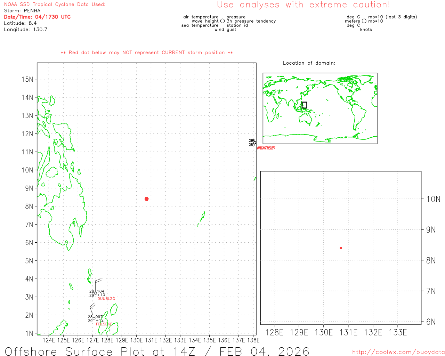Click the red dot in the zoomed inset map
Screen dimensions: 445x356
(341, 248)
